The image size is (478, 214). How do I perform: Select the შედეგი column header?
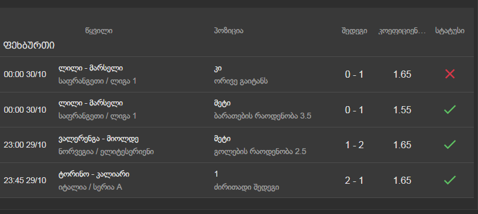[354, 31]
